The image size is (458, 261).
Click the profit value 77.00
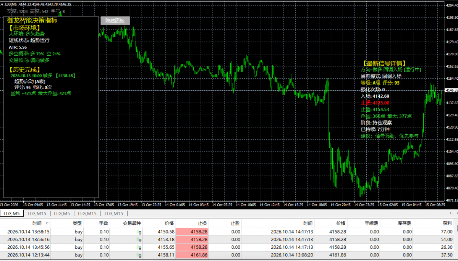click(447, 232)
